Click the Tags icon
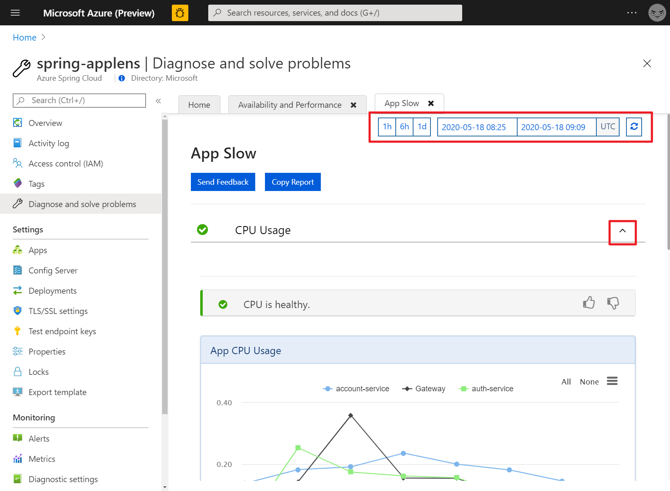670x491 pixels. 17,183
